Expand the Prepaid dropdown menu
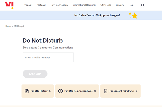The height and width of the screenshot is (107, 162). pyautogui.click(x=28, y=5)
